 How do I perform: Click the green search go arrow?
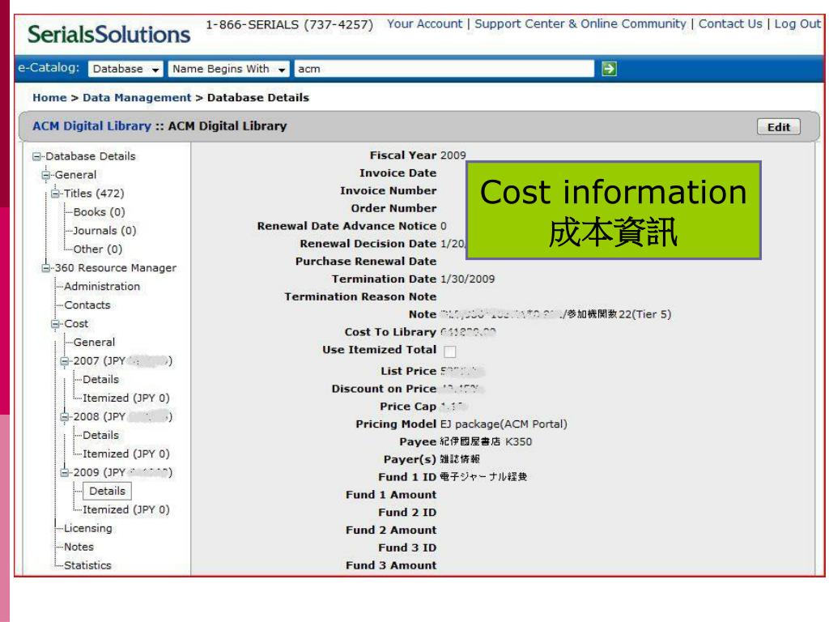(609, 69)
